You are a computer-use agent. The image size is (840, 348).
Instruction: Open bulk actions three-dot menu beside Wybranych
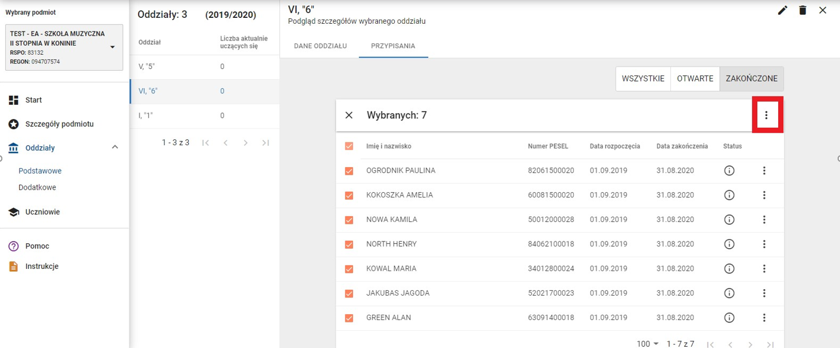click(766, 115)
